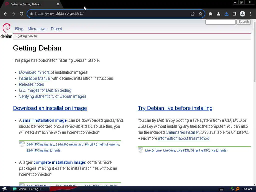Screen dimensions: 256x192
Task: Open the downloads icon in toolbar
Action: 226,14
